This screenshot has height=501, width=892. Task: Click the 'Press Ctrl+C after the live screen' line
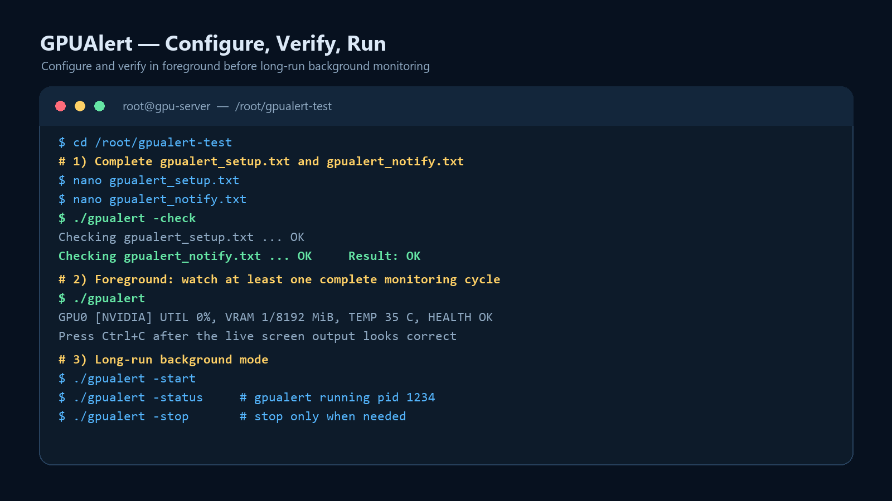(x=258, y=336)
